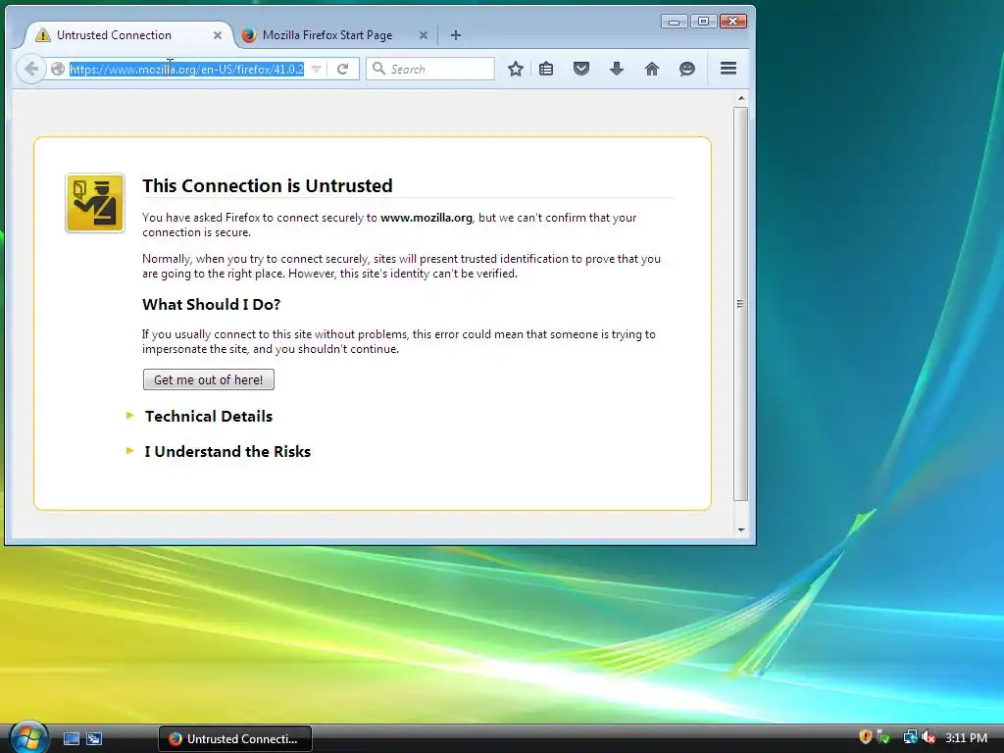
Task: Bookmark this page with the star icon
Action: pos(516,69)
